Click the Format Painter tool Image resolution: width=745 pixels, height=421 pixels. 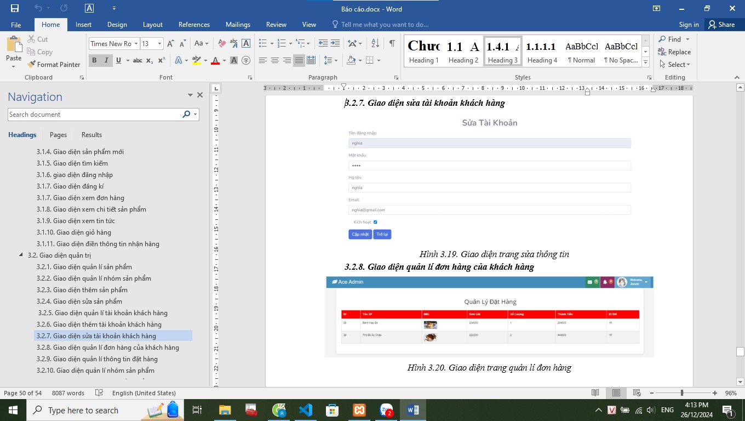54,64
